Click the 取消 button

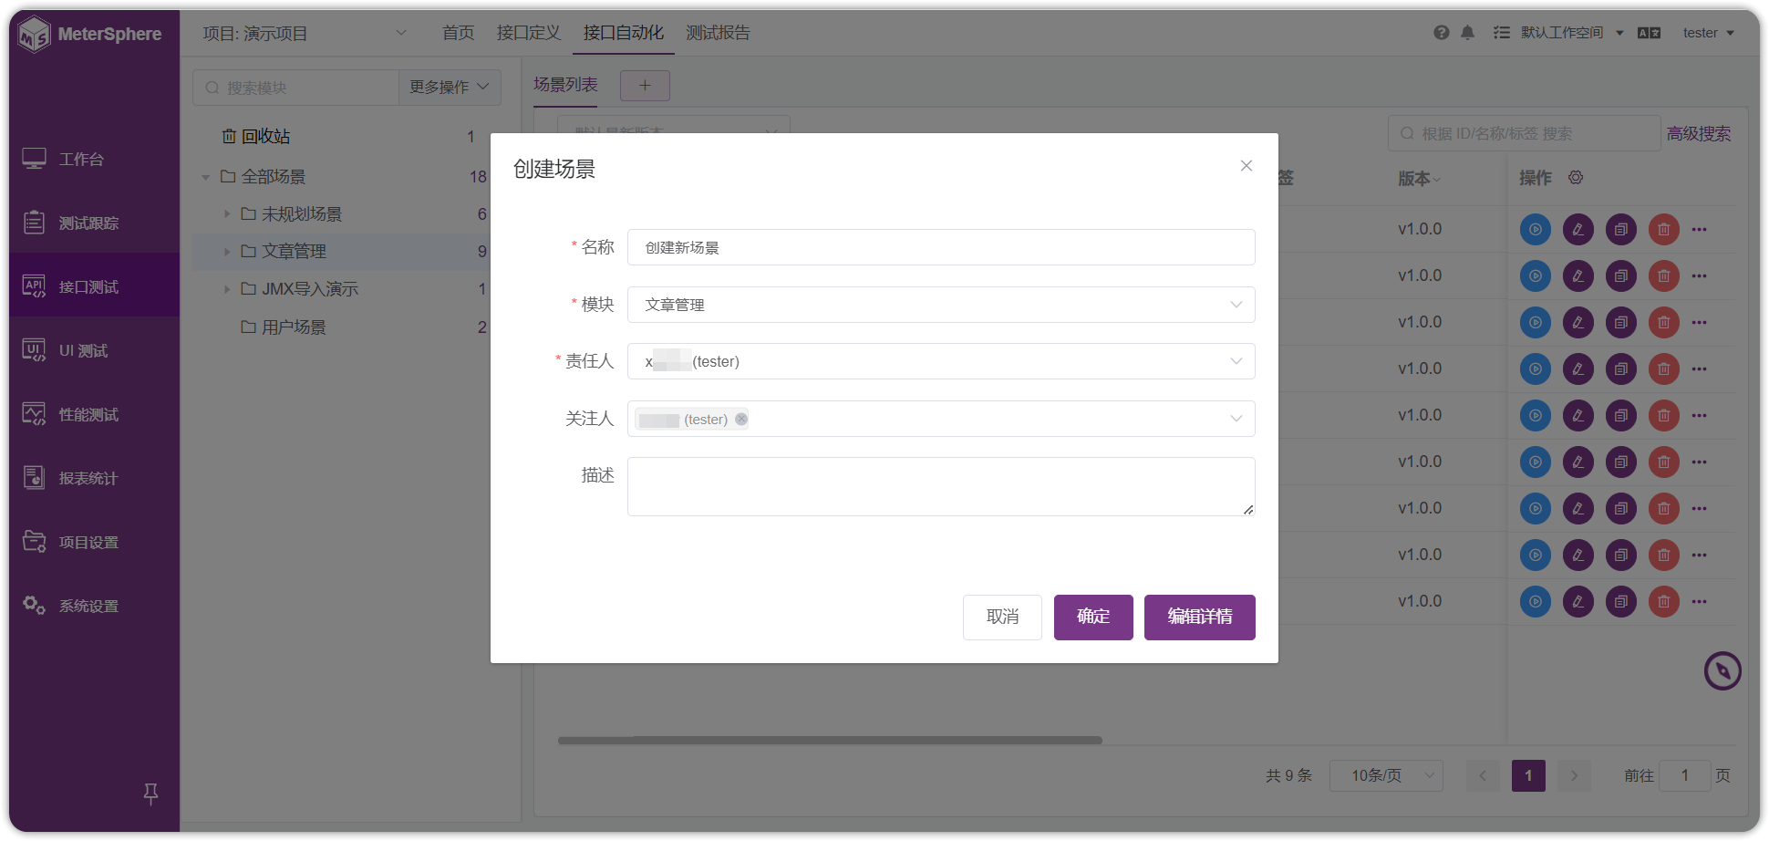click(1002, 618)
